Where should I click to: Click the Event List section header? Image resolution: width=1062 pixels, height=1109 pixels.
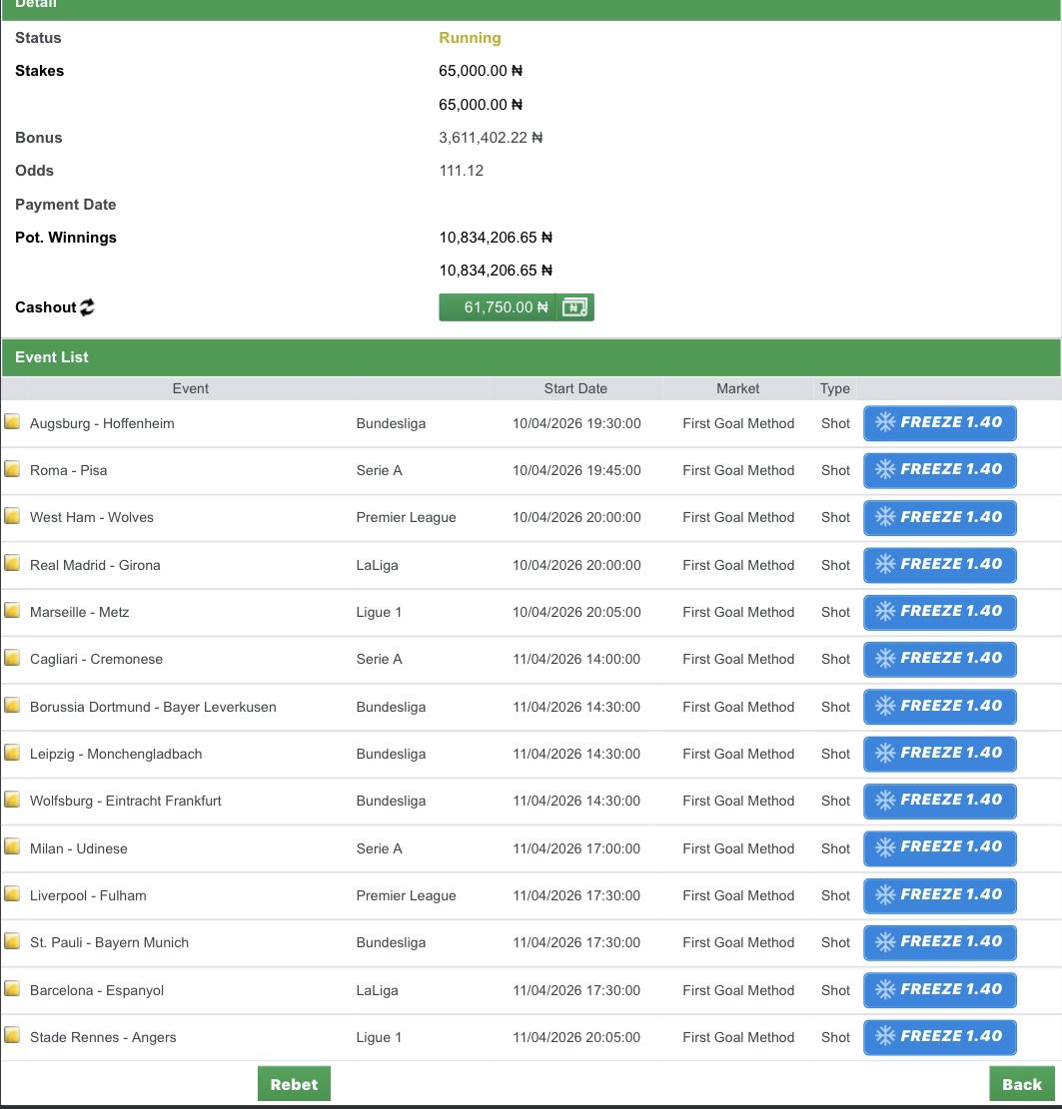[531, 357]
